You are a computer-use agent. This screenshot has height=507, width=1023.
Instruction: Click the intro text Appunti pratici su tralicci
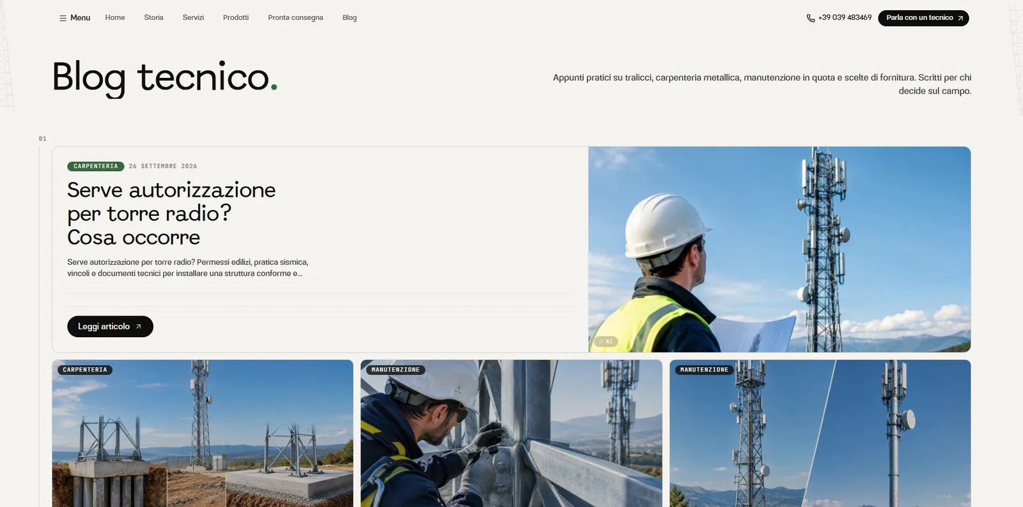(x=762, y=84)
